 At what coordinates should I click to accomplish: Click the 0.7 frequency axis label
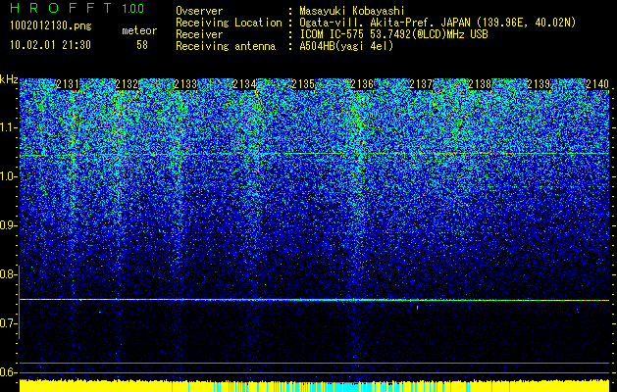(x=8, y=323)
